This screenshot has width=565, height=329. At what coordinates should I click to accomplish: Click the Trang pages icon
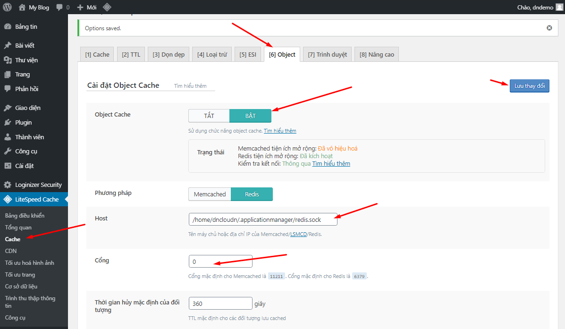coord(8,74)
